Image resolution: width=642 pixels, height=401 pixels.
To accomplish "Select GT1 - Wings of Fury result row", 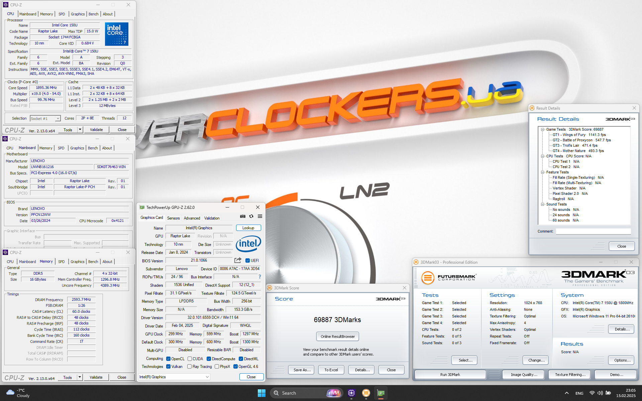I will pos(579,135).
